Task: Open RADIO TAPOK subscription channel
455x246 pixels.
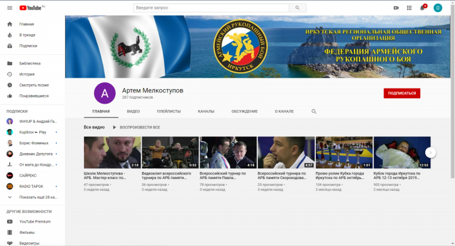Action: click(x=32, y=186)
